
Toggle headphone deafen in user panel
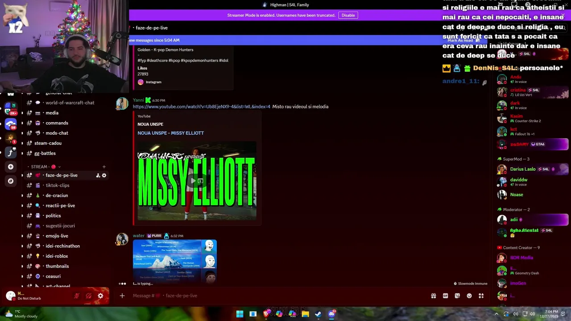[88, 296]
